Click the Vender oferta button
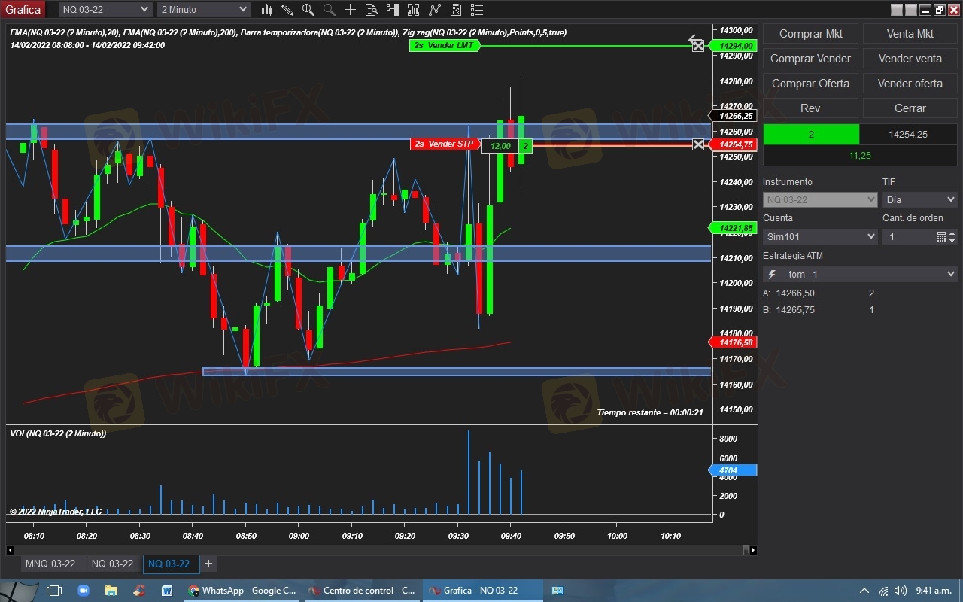963x602 pixels. (x=910, y=84)
